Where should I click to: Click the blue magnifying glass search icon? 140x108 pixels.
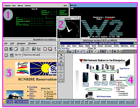[34, 49]
